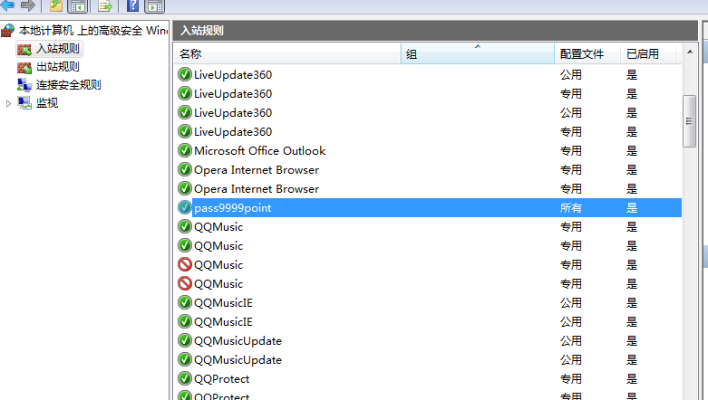This screenshot has height=400, width=708.
Task: Sort by the 配置文件 column header
Action: [587, 54]
